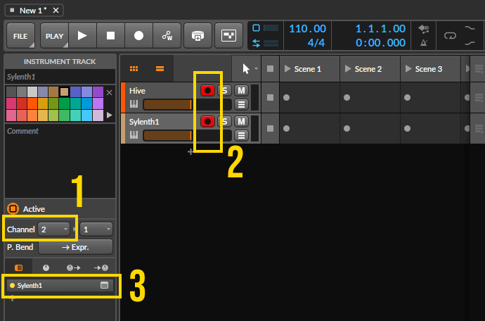Click the Hive Scene 1 clip slot
The width and height of the screenshot is (485, 321).
[x=309, y=98]
